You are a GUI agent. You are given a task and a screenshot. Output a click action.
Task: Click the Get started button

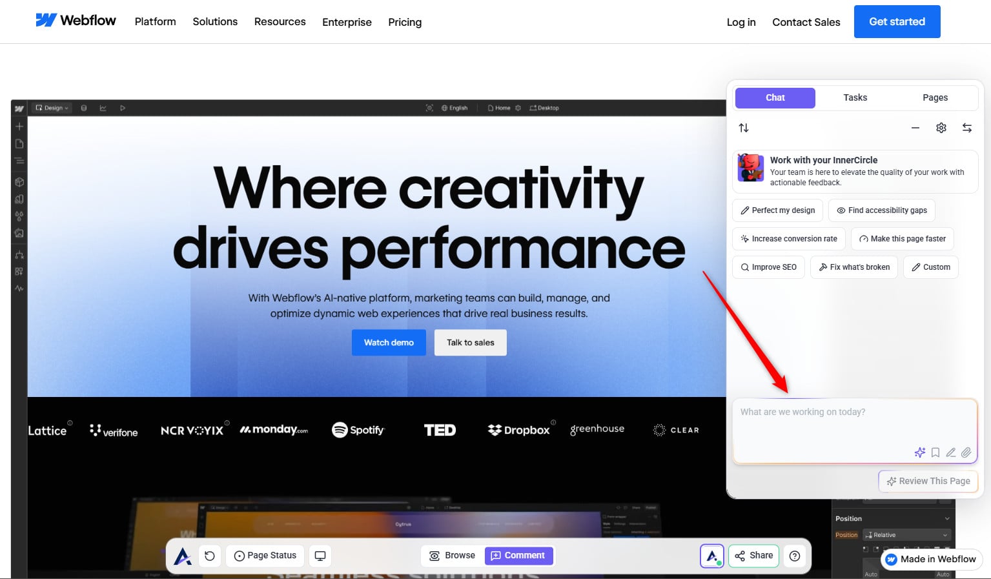click(897, 22)
